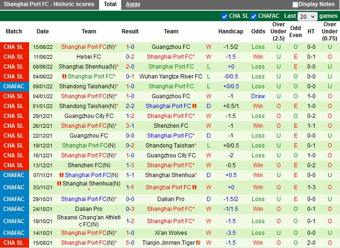The width and height of the screenshot is (340, 248).
Task: Click the Match column header
Action: click(14, 31)
